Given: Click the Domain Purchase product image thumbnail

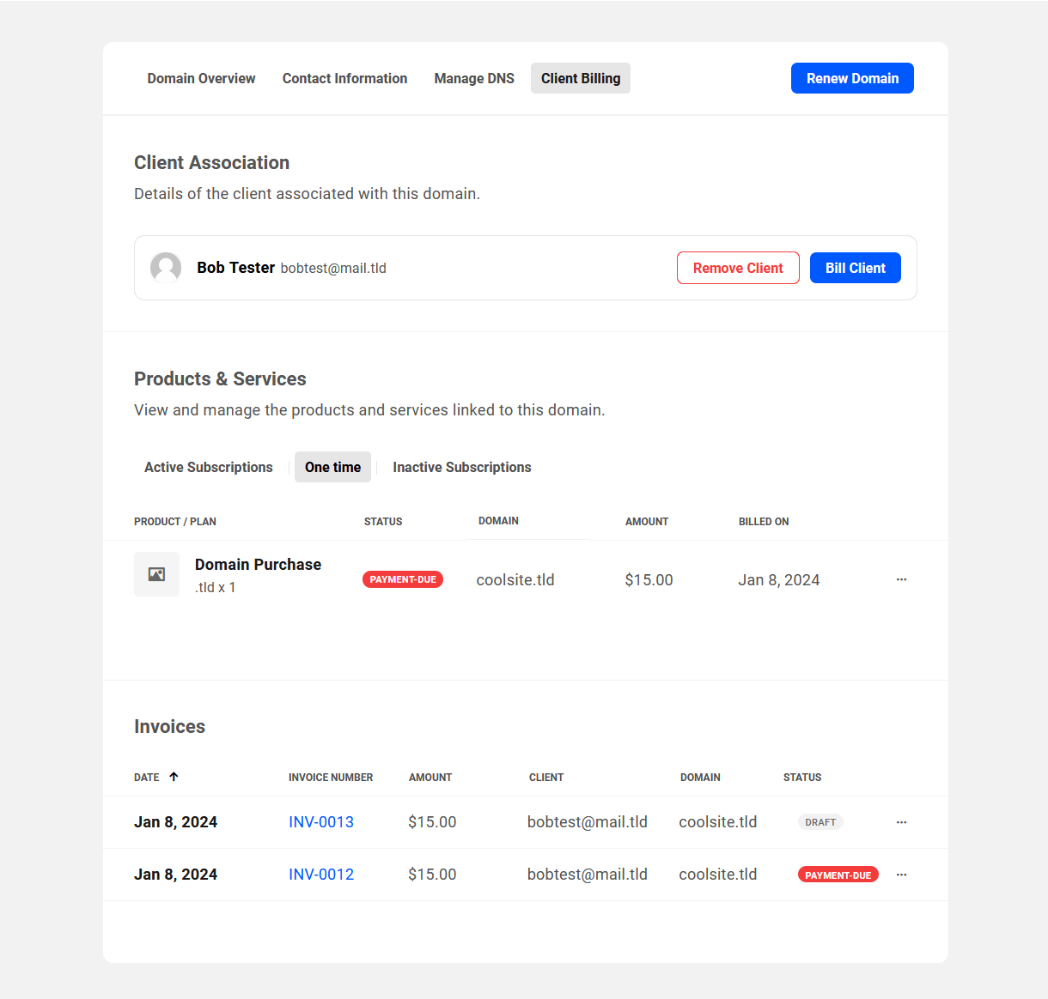Looking at the screenshot, I should tap(156, 574).
